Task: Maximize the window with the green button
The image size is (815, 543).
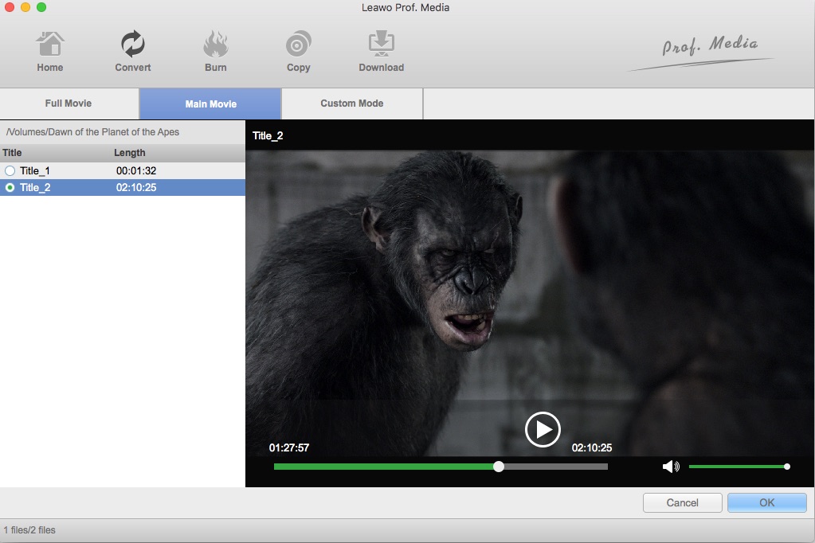Action: click(41, 7)
